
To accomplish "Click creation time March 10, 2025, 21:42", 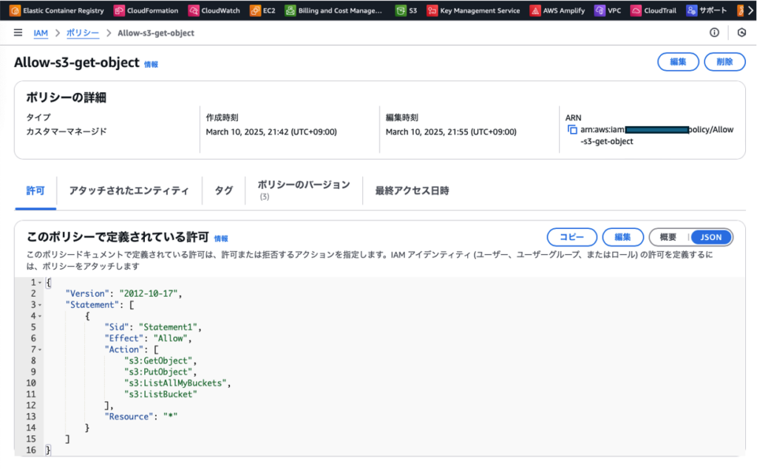I will click(271, 131).
